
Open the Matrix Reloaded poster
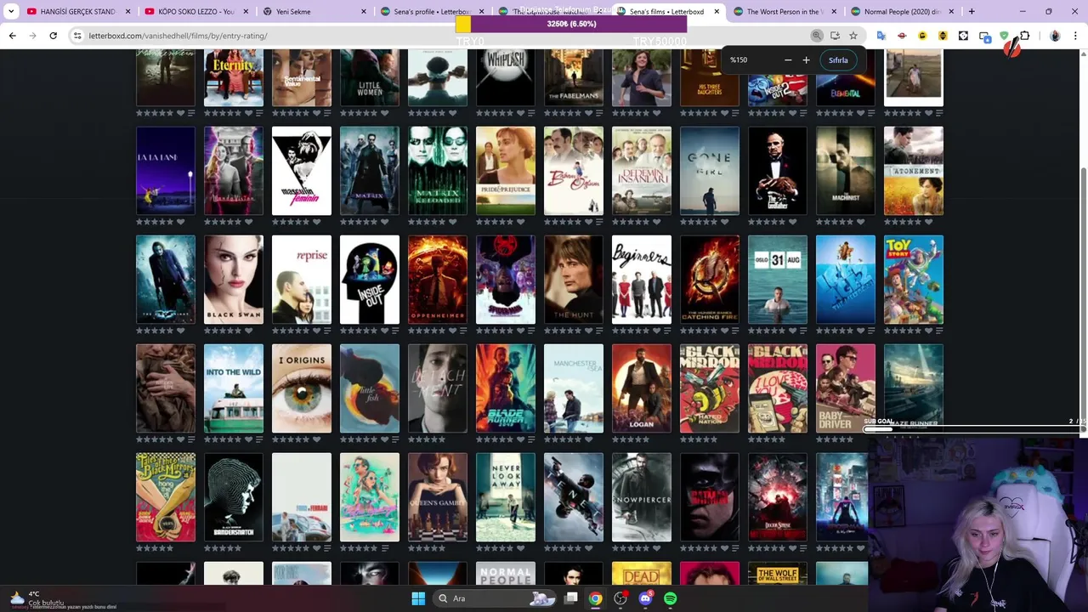[438, 171]
